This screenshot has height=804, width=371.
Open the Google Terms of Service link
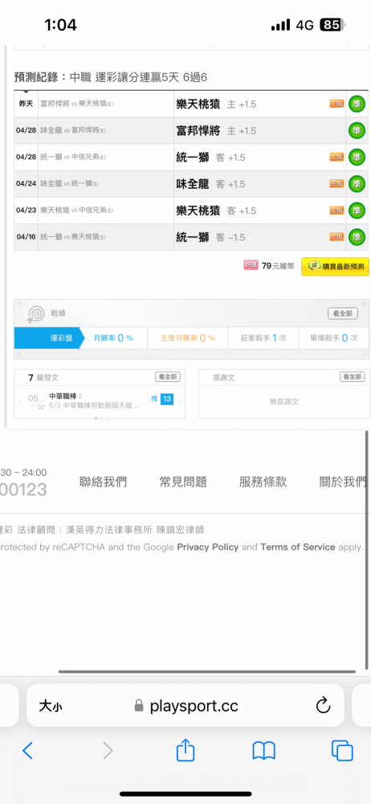pyautogui.click(x=298, y=547)
